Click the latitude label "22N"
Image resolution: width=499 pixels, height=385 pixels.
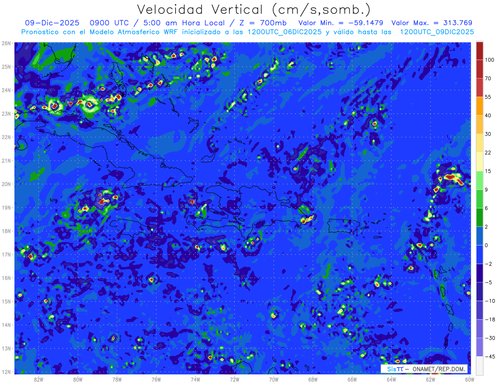click(x=6, y=137)
